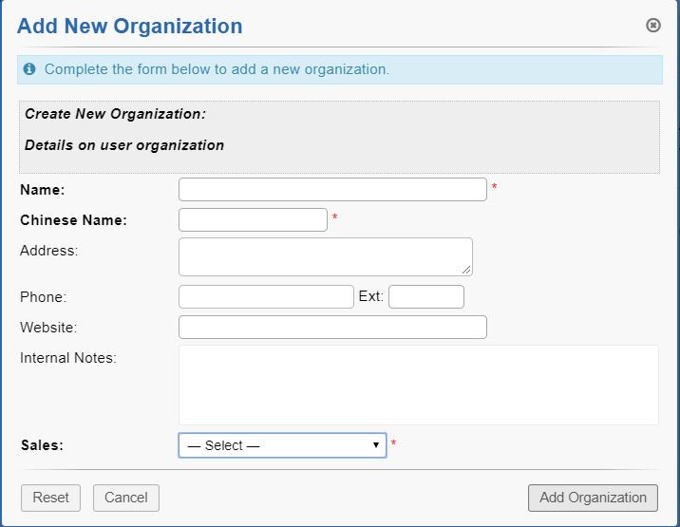Click the 'Ext:' label

tap(371, 296)
